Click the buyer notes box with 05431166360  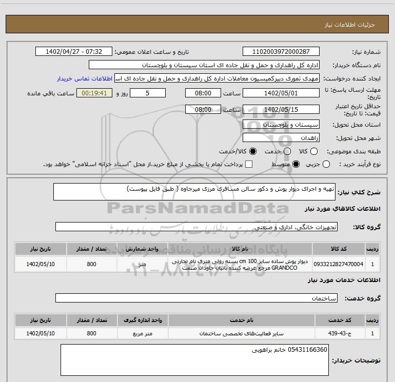point(194,360)
